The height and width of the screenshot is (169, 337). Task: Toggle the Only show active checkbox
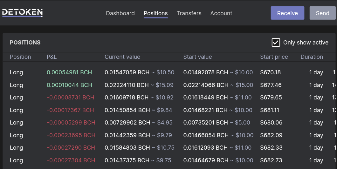[x=276, y=43]
